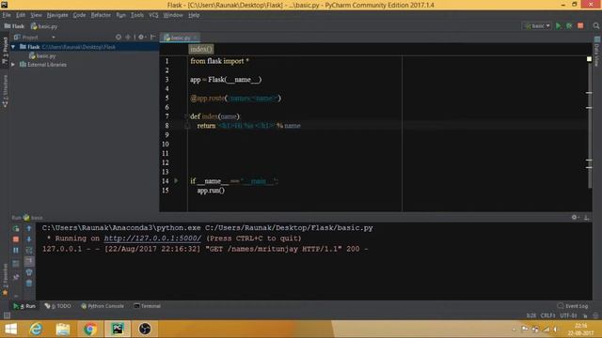Image resolution: width=602 pixels, height=338 pixels.
Task: Clear the Run console with the trash icon
Action: (x=29, y=284)
